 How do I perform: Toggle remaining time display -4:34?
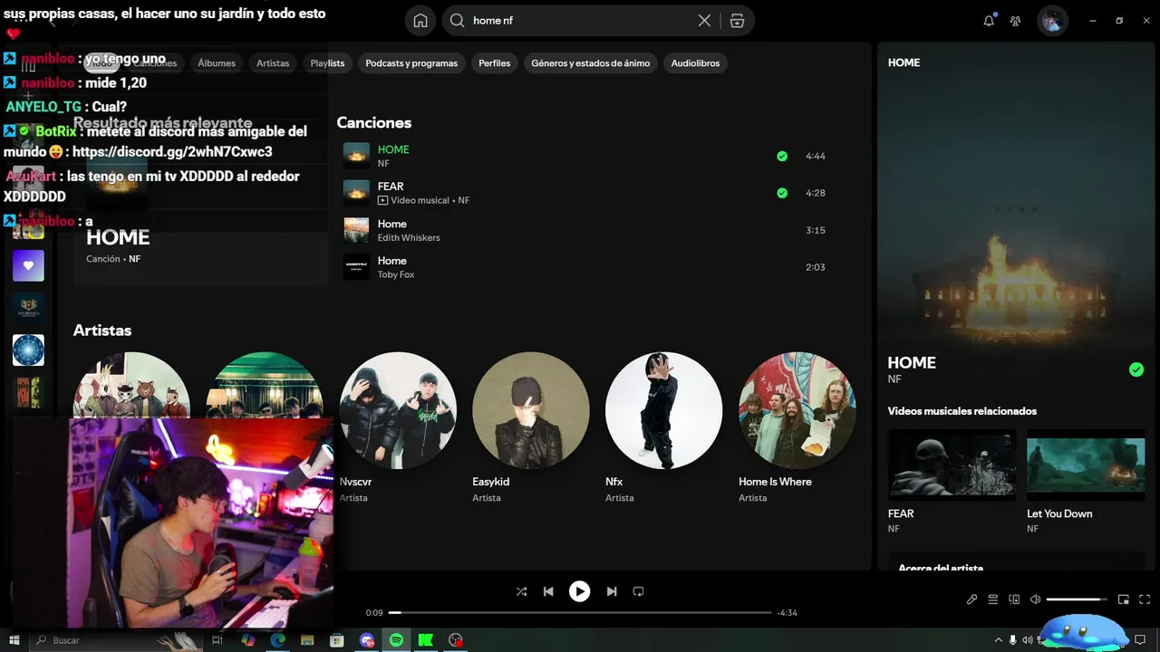(x=788, y=613)
